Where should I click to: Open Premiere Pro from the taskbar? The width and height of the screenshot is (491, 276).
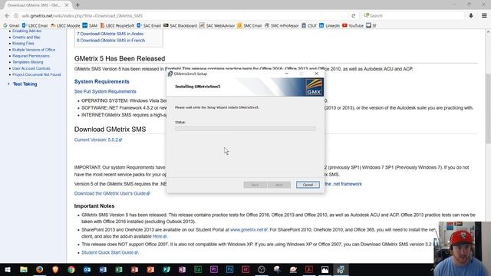click(x=214, y=269)
